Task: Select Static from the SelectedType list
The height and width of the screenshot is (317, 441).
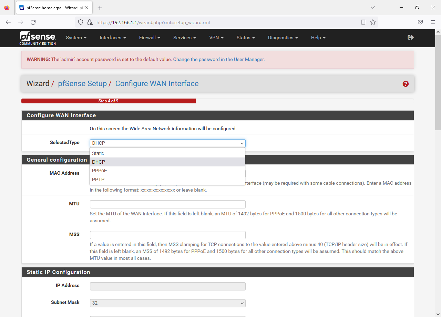Action: pyautogui.click(x=167, y=153)
